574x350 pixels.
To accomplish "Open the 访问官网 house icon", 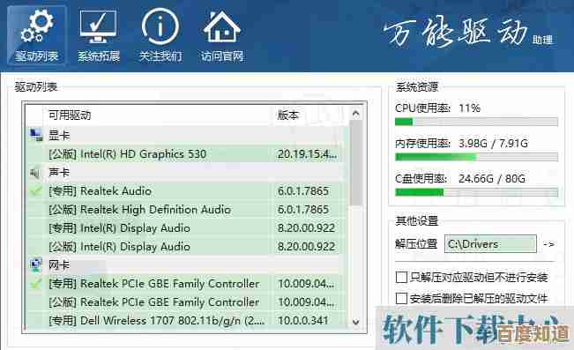I will coord(222,36).
